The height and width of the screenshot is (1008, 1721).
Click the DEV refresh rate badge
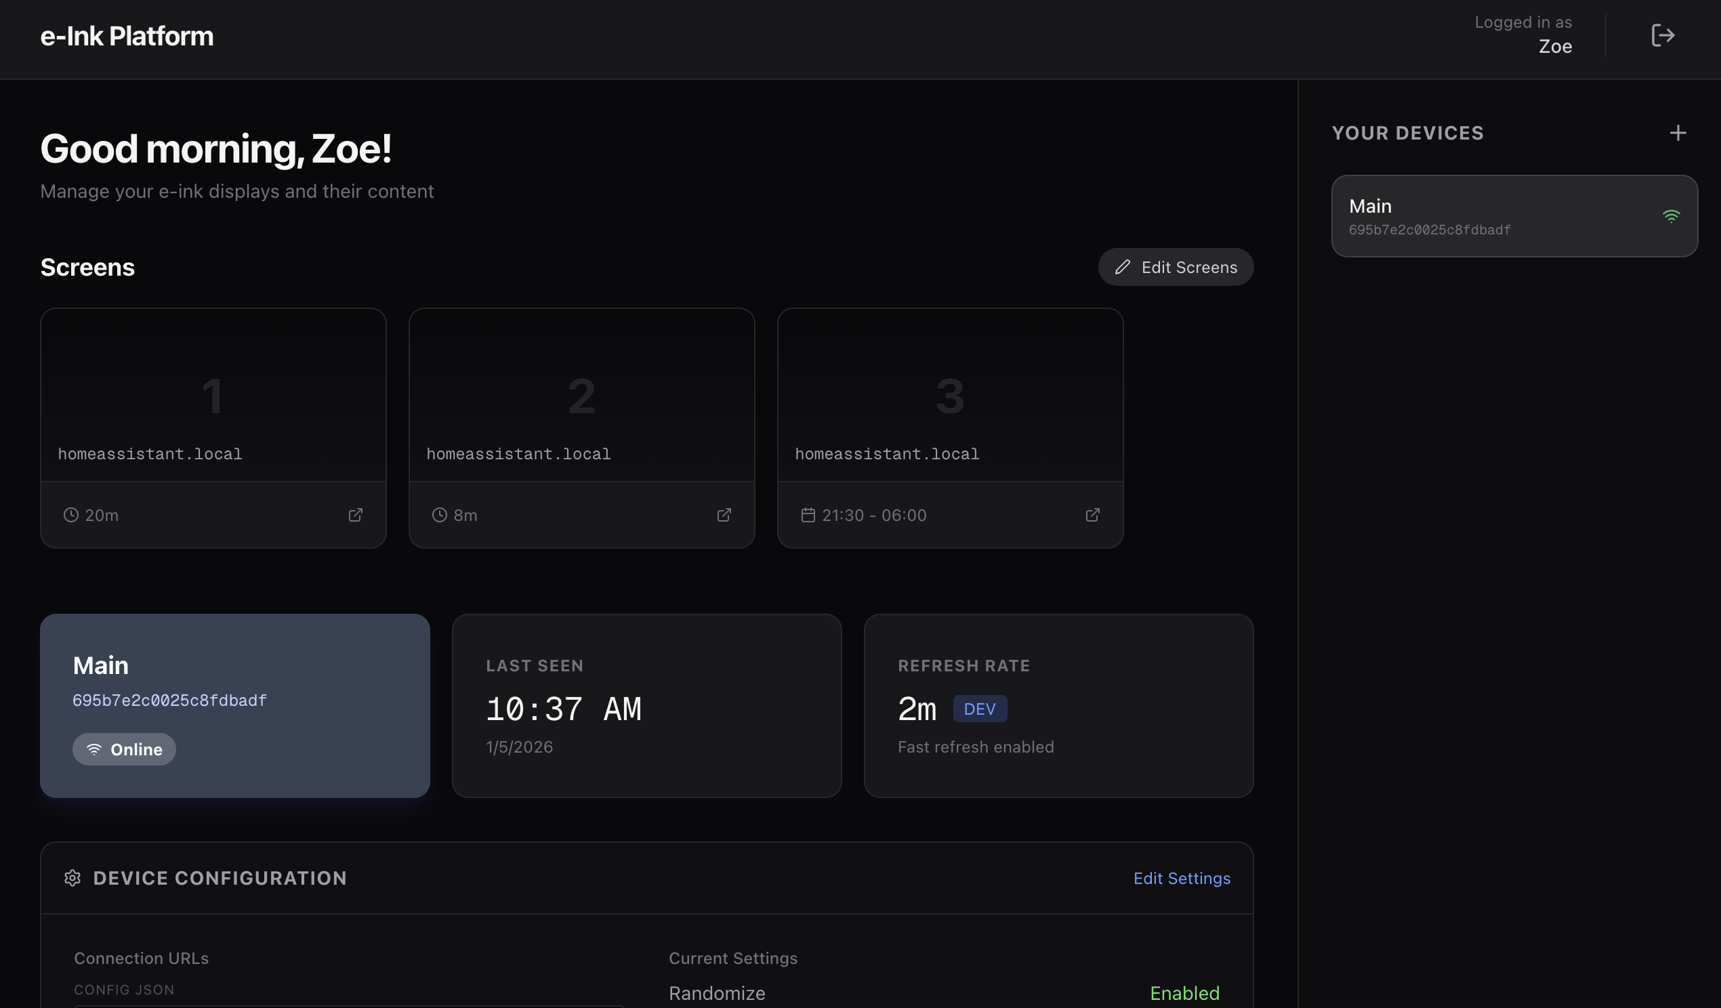(x=979, y=709)
